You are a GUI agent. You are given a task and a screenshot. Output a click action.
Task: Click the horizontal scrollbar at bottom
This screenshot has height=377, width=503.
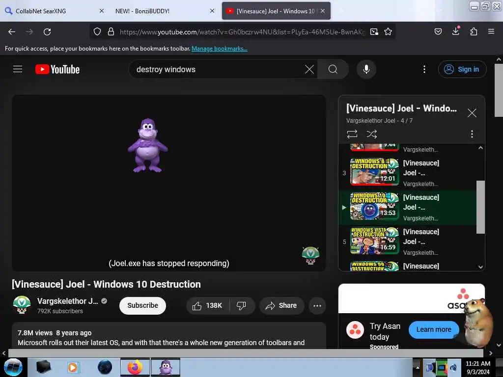click(246, 353)
